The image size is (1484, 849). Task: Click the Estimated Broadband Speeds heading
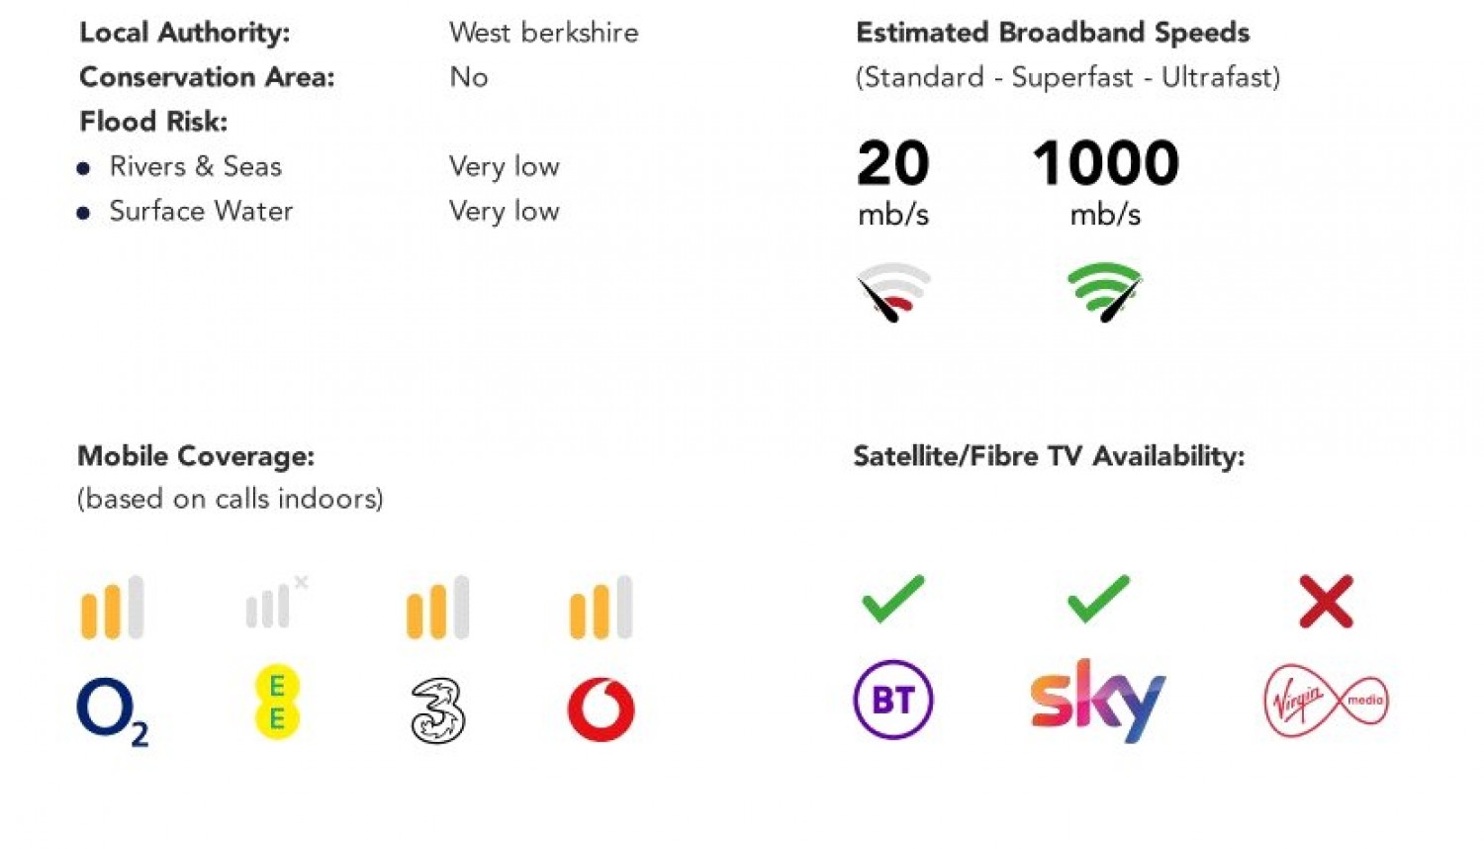[1053, 33]
